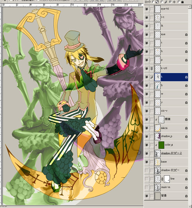Select layer named k-ctl
The image size is (192, 208).
[x=164, y=68]
